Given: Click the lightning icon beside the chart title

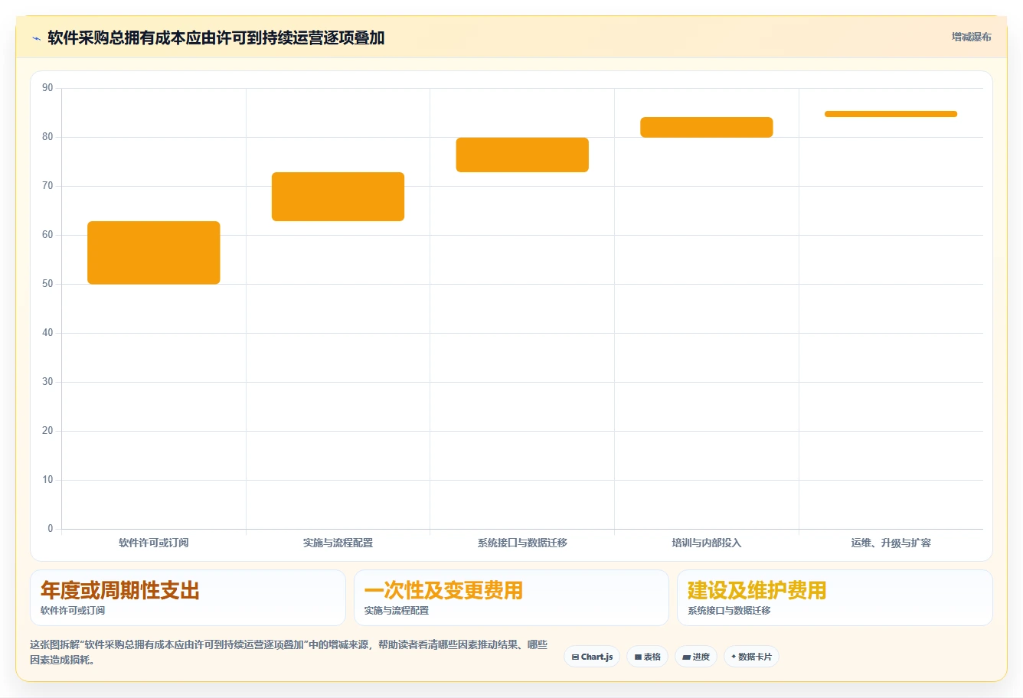Looking at the screenshot, I should [36, 38].
